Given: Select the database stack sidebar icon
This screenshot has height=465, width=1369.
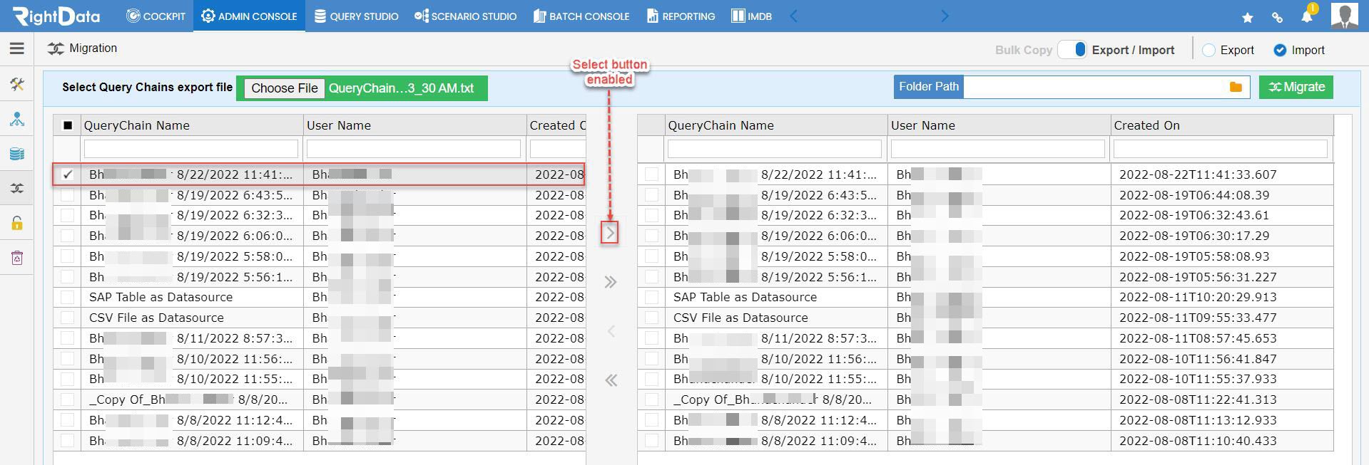Looking at the screenshot, I should pos(17,154).
